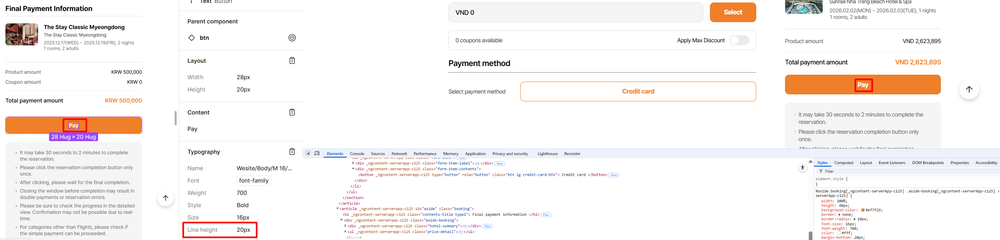Click the round accessibility person icon in DevTools
This screenshot has width=1000, height=240.
click(x=803, y=167)
